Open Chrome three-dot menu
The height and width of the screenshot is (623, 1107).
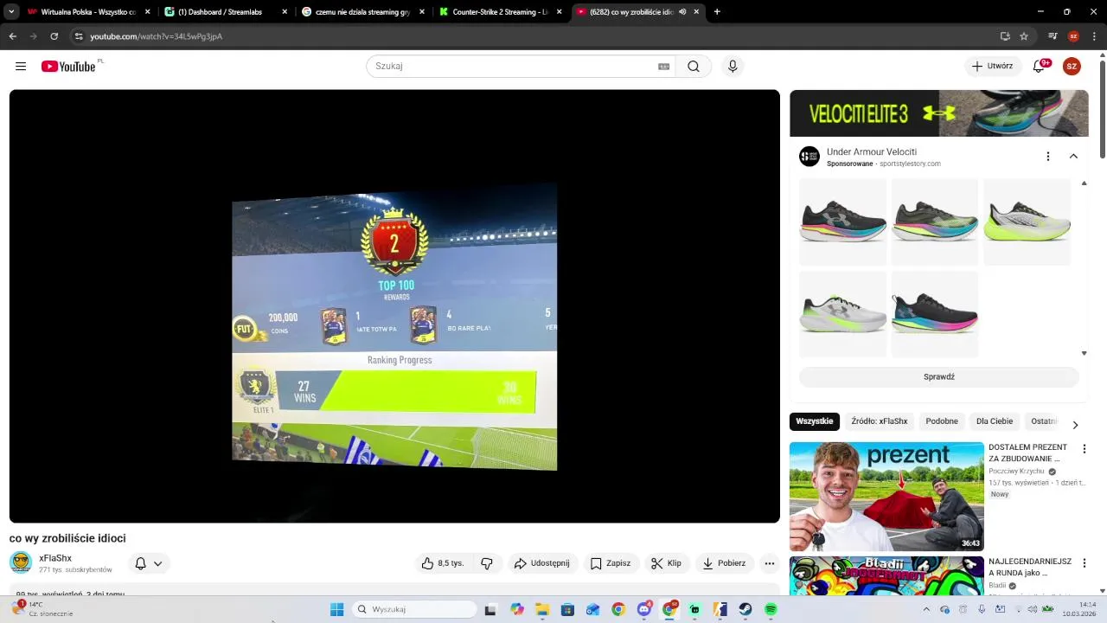point(1094,36)
